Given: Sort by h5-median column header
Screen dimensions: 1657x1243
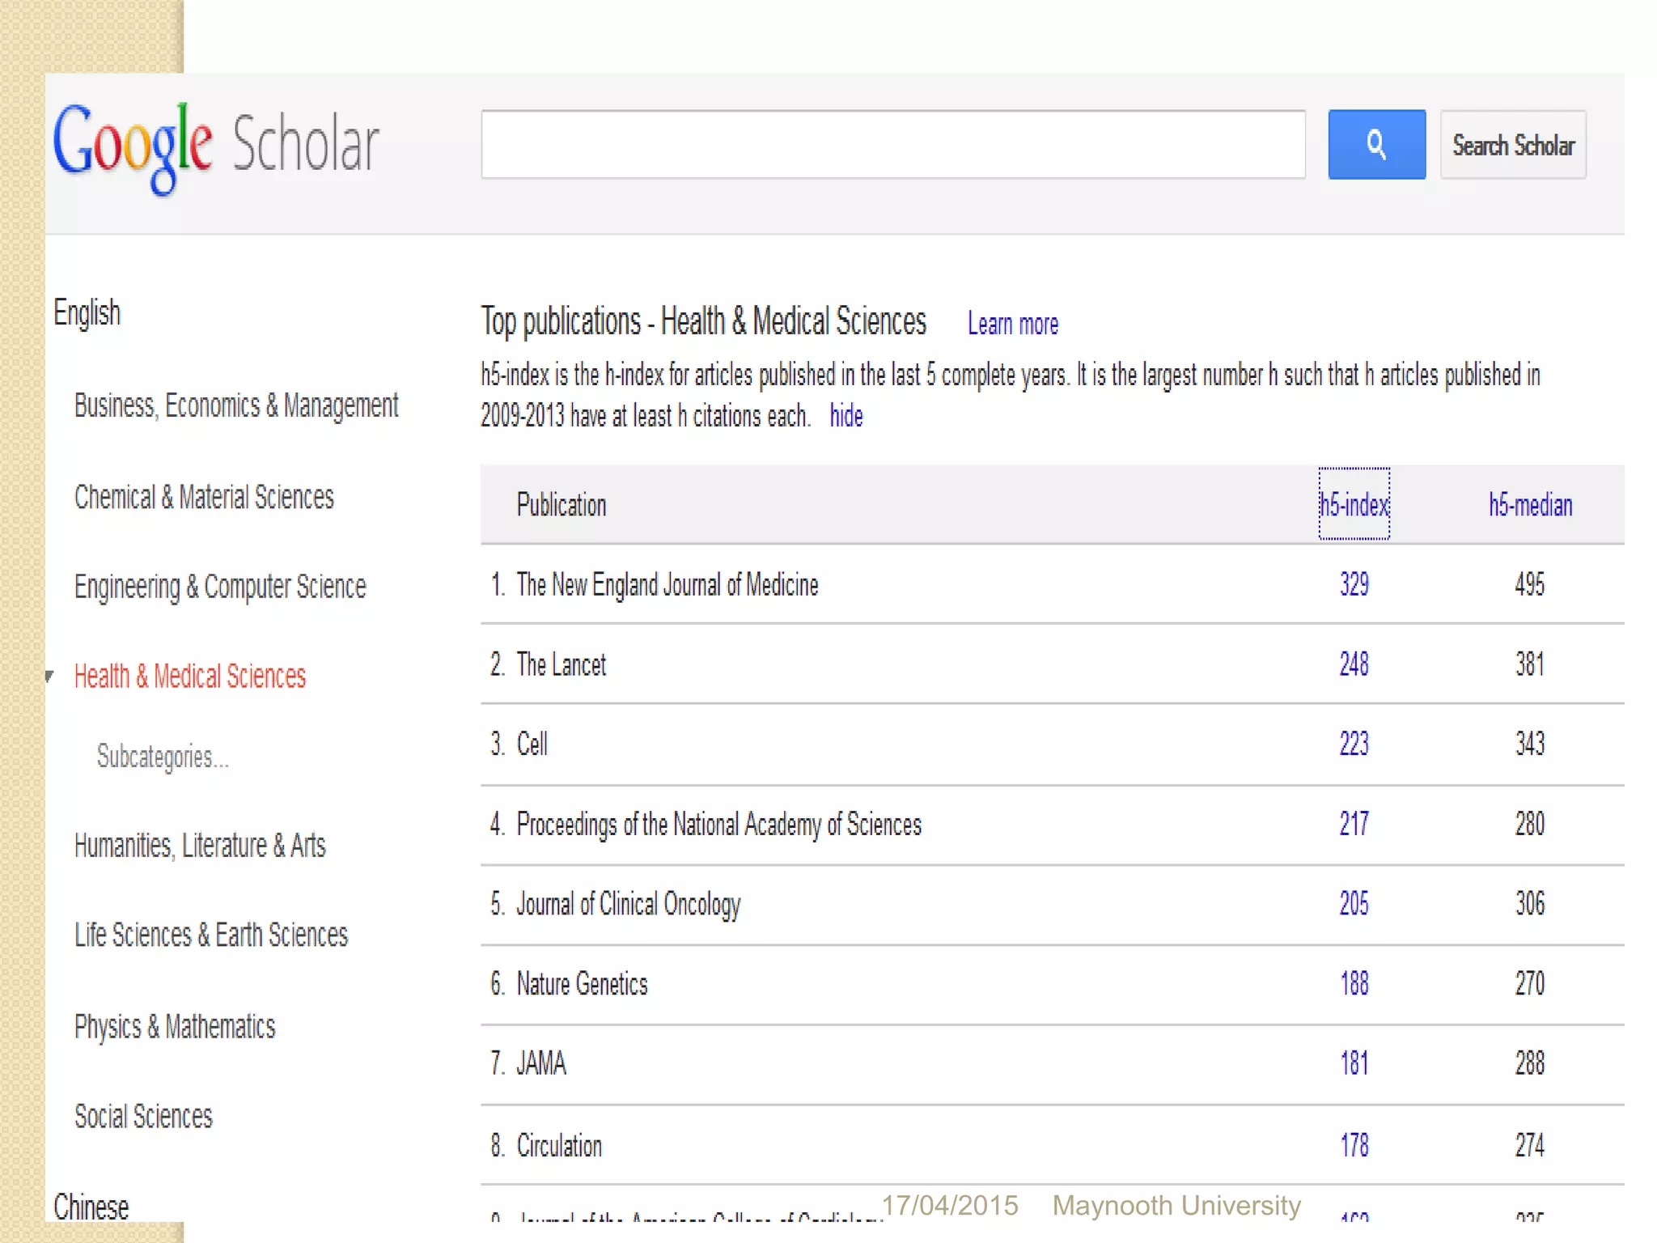Looking at the screenshot, I should tap(1530, 505).
